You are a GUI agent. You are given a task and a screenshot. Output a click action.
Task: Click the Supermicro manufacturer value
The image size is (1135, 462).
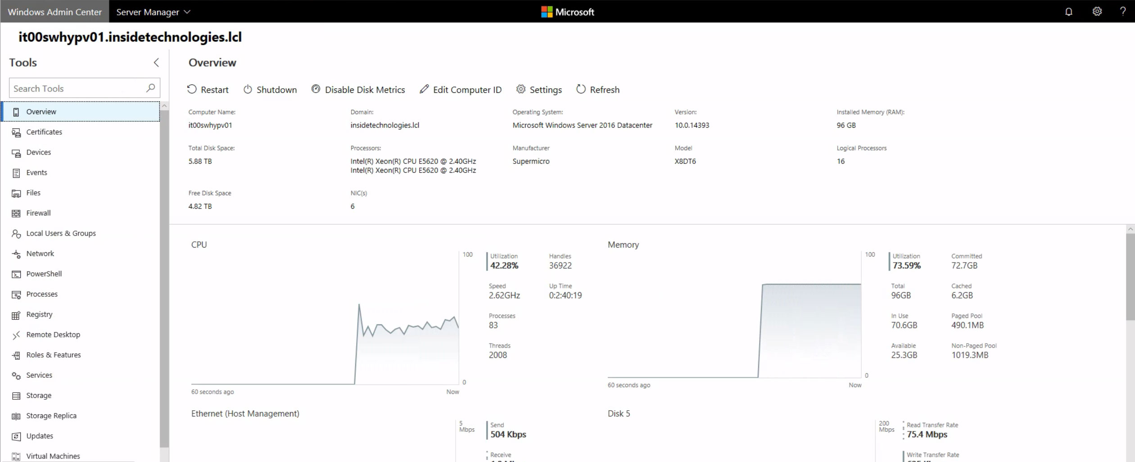(x=531, y=161)
